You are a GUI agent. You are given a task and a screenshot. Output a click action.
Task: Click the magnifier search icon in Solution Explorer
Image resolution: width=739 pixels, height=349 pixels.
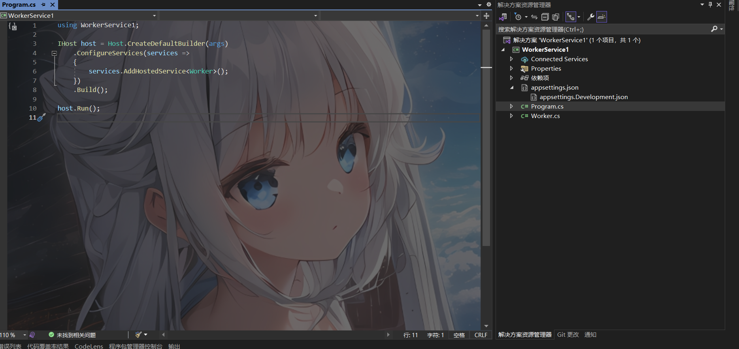pos(714,29)
